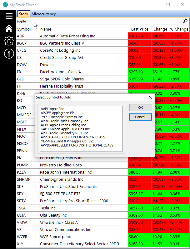
Task: Click the $158.99 GLD last price
Action: (140, 79)
